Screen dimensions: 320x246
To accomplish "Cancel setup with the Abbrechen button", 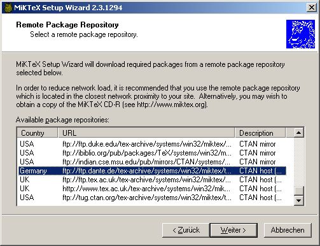I will [288, 230].
